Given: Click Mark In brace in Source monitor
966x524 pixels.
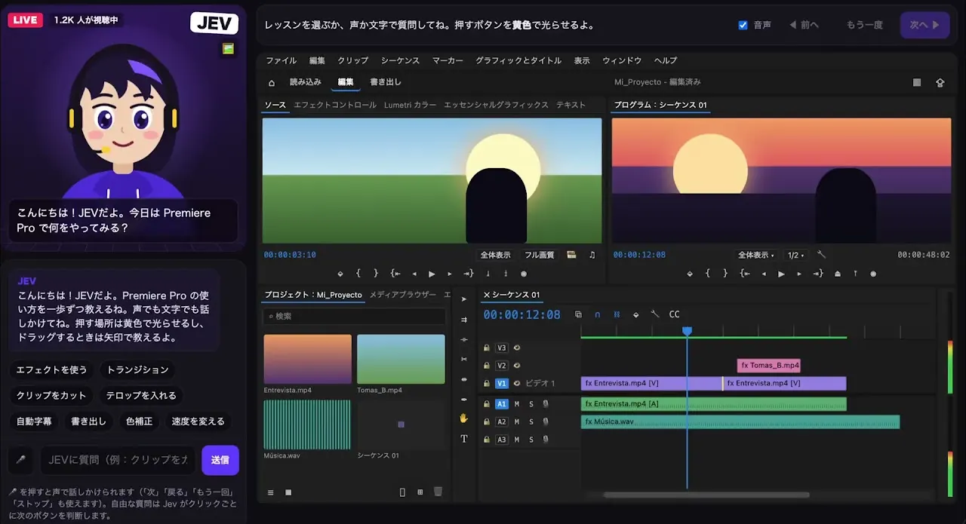Looking at the screenshot, I should coord(358,274).
